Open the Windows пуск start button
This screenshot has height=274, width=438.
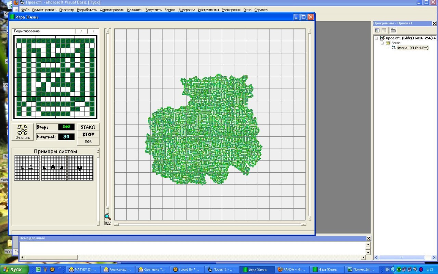[x=14, y=270]
